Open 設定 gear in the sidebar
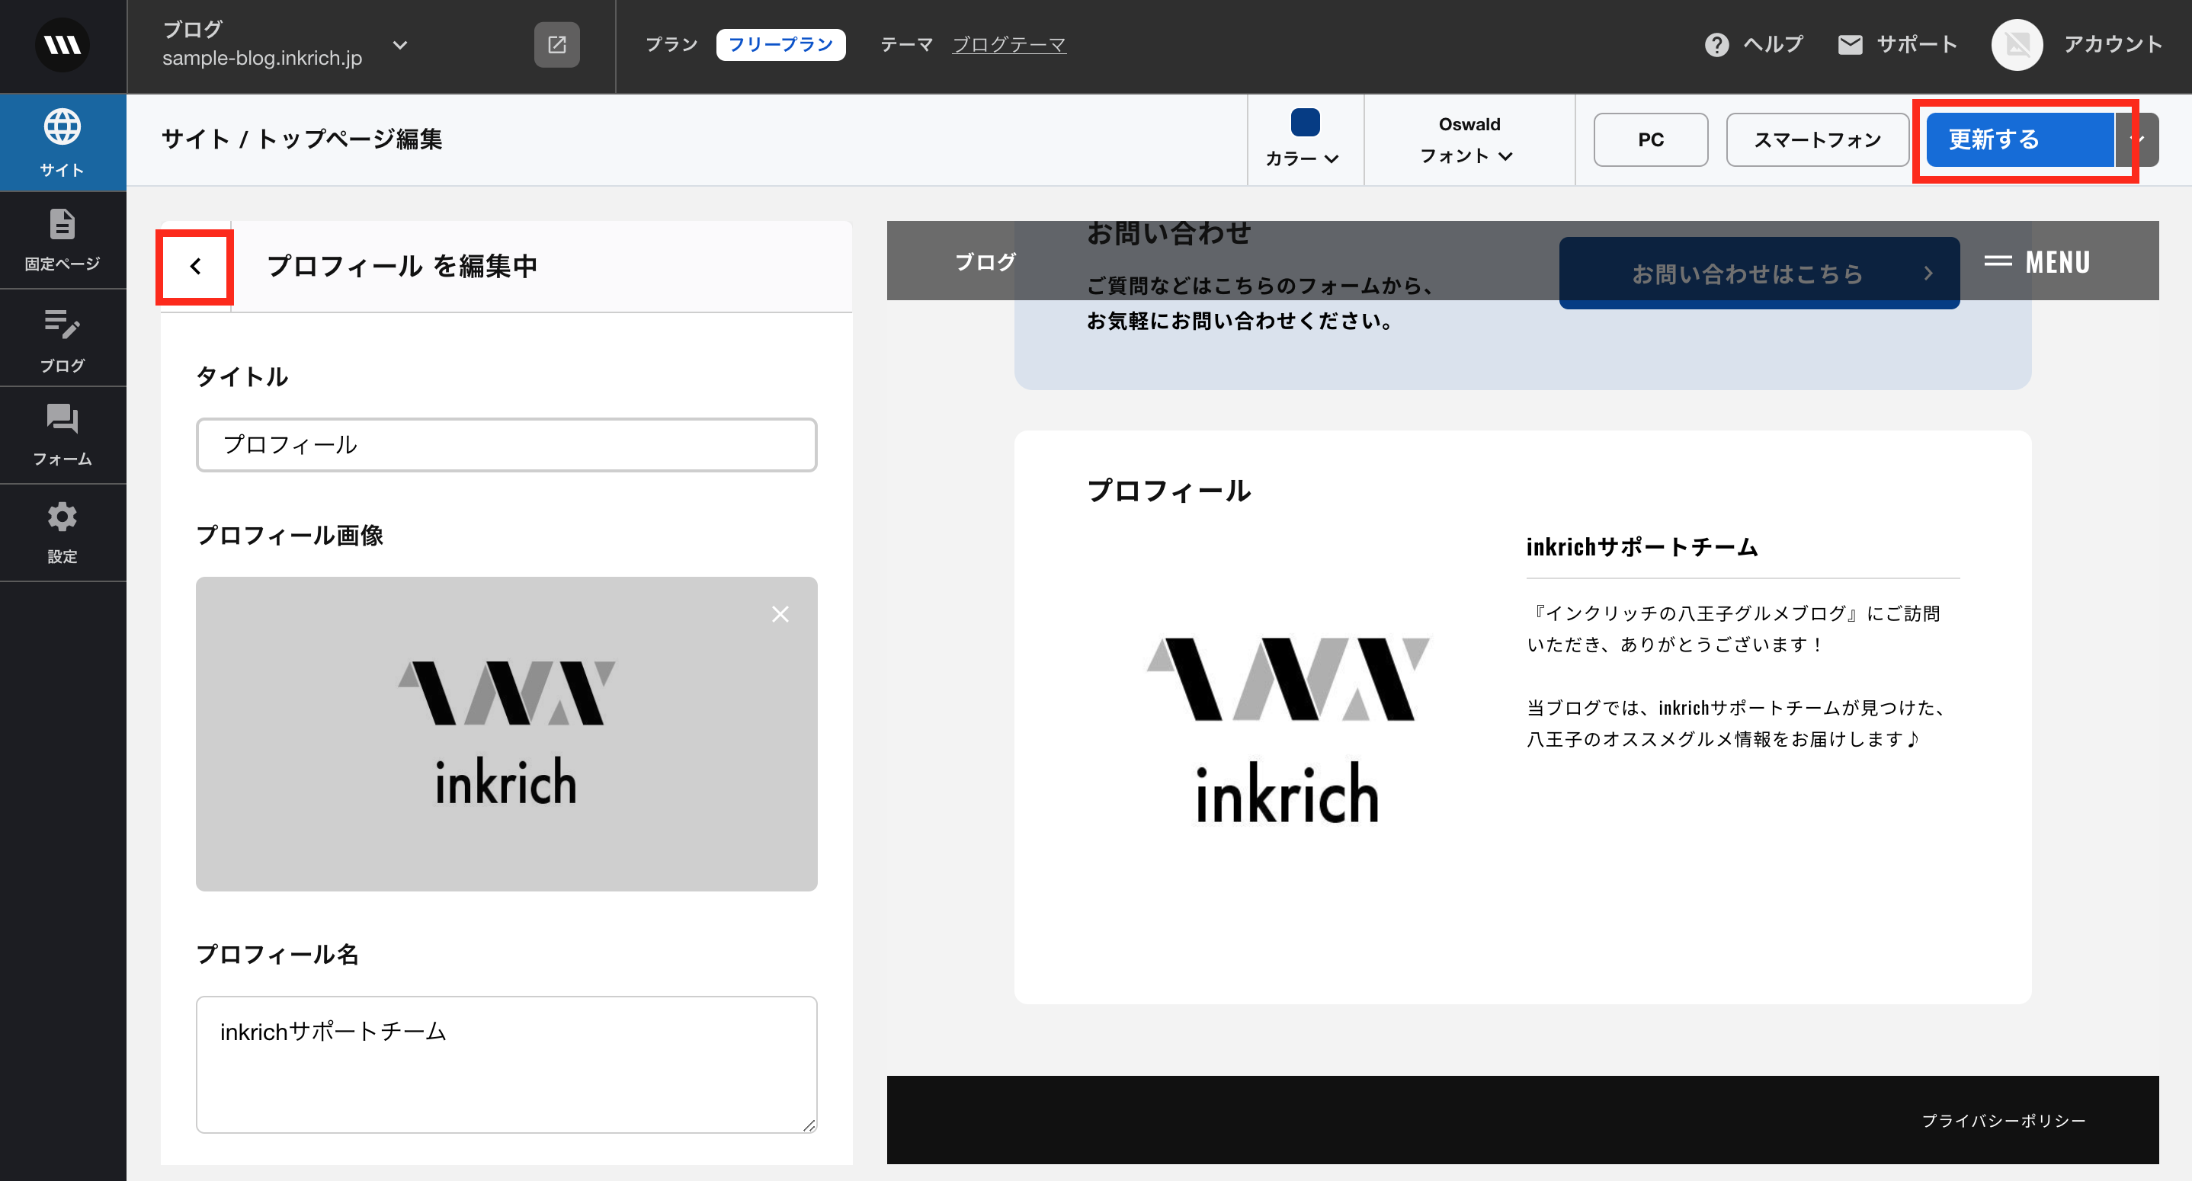The image size is (2192, 1181). point(63,533)
